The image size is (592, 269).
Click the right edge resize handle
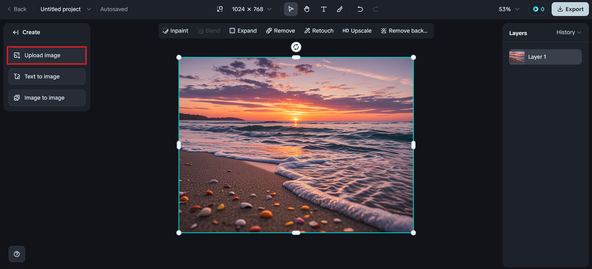coord(413,145)
